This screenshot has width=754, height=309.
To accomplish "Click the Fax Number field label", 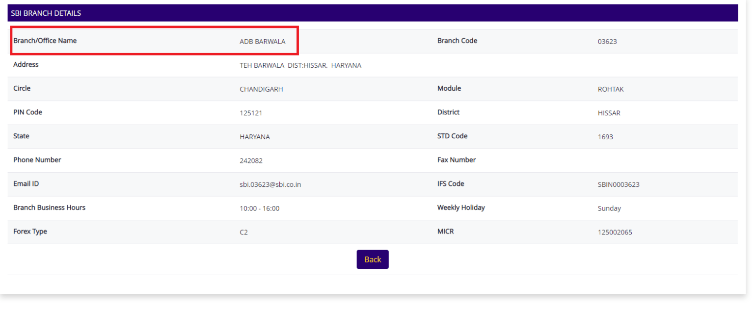I will pyautogui.click(x=456, y=159).
